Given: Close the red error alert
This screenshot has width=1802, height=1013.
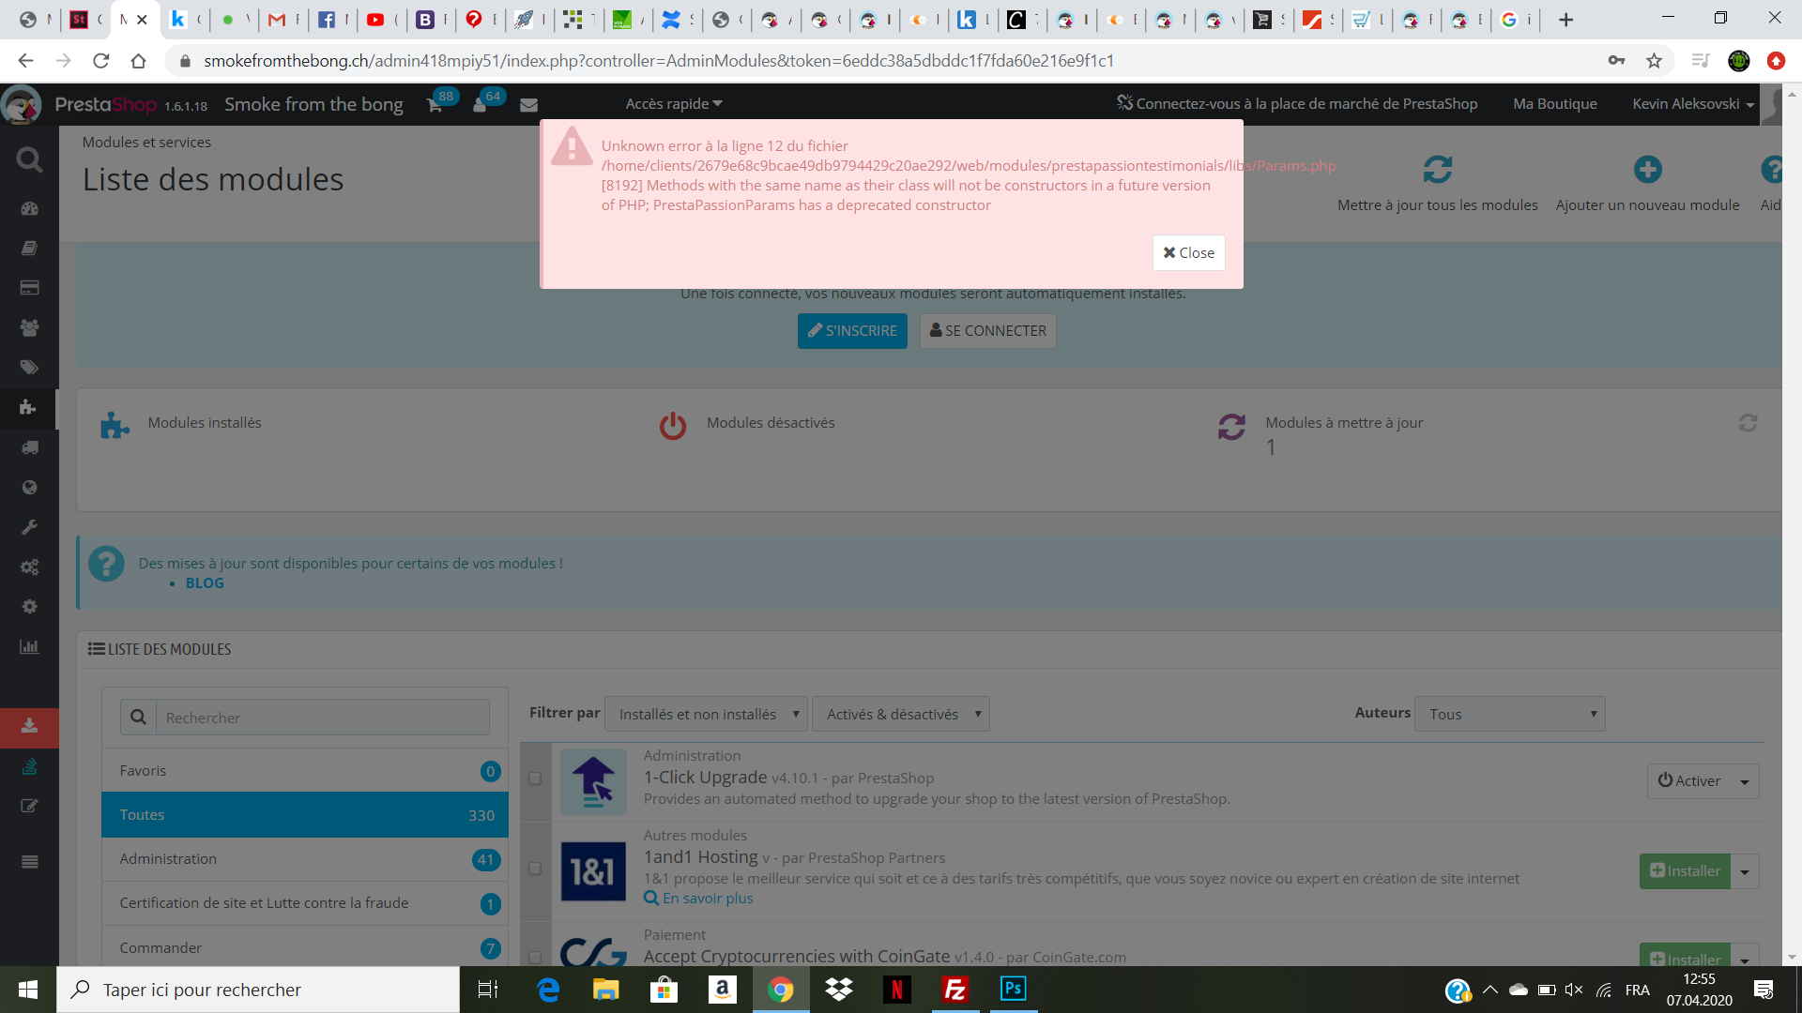Looking at the screenshot, I should pos(1188,253).
